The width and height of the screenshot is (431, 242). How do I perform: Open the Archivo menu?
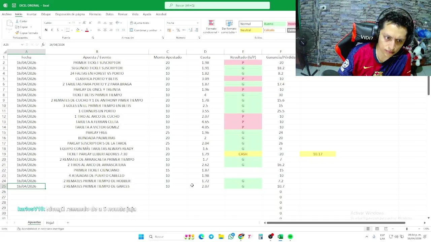pos(7,14)
